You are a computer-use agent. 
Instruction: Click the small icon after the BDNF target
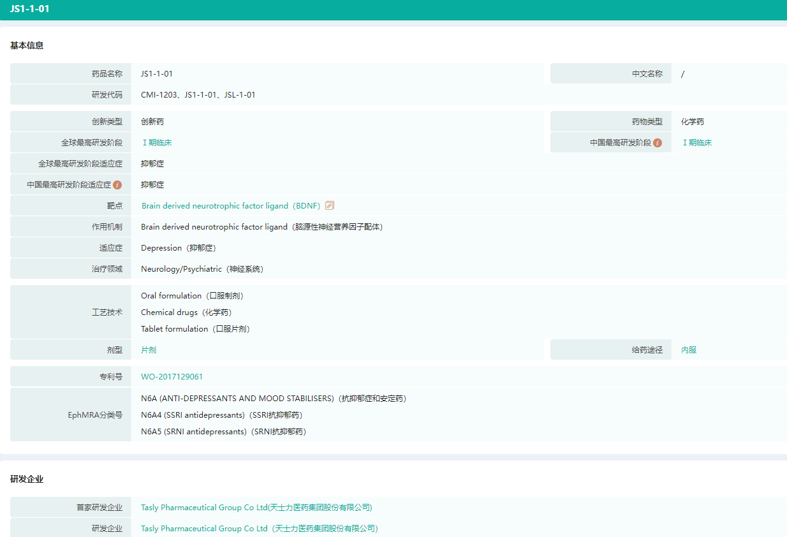[x=330, y=205]
